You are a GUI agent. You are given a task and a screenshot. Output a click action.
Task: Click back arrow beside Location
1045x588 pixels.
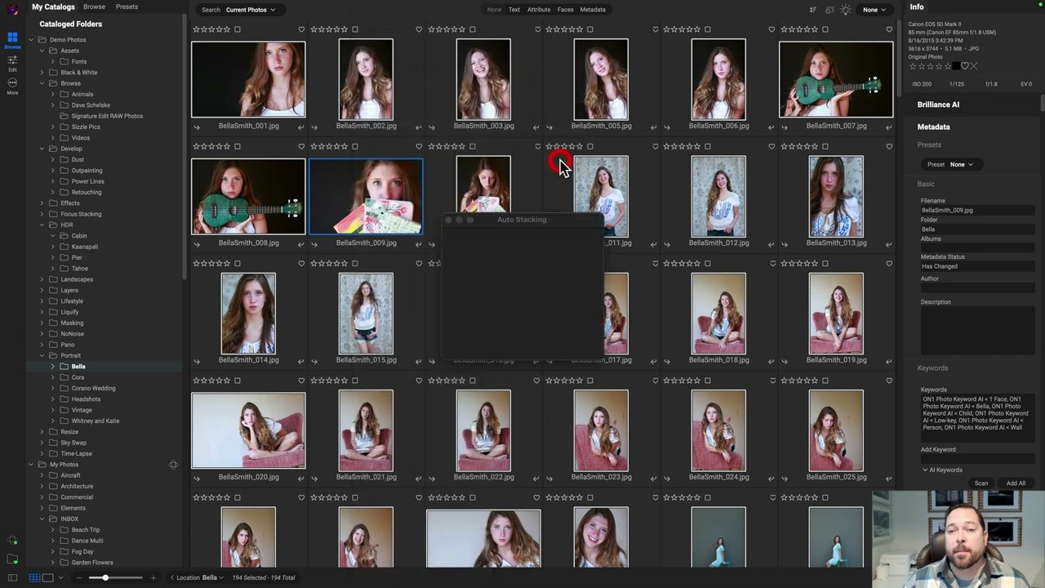(172, 577)
